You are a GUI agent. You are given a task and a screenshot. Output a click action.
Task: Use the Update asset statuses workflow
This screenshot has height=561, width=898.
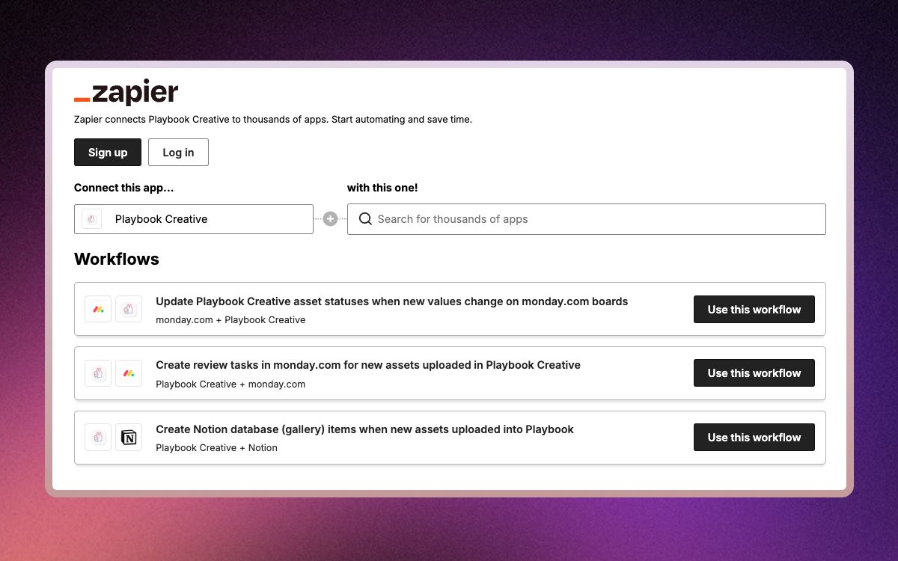point(754,309)
